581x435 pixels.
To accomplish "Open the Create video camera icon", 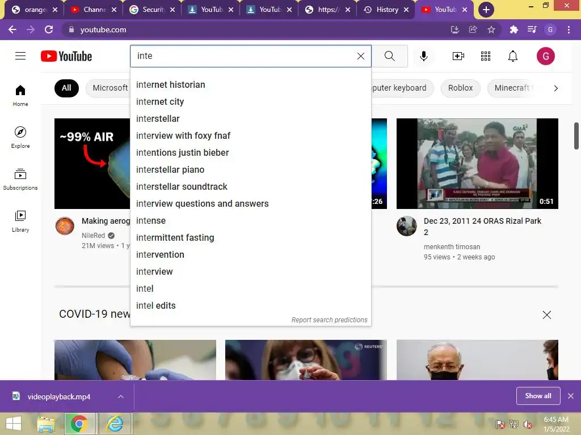I will click(458, 56).
